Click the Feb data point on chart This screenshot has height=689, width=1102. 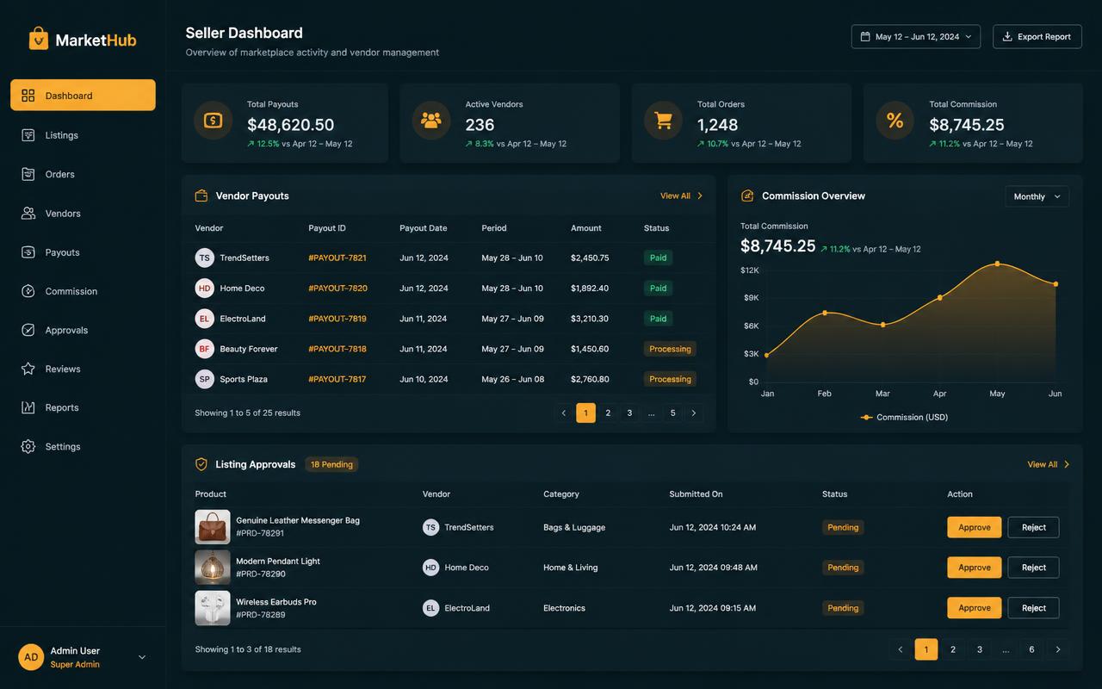825,312
